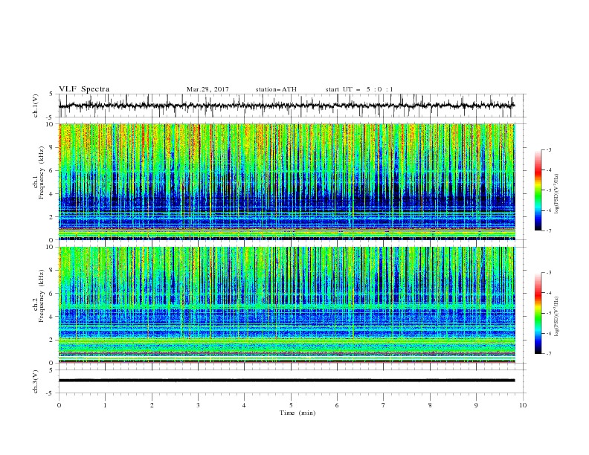The height and width of the screenshot is (455, 589).
Task: Click the ch.1 voltage waveform trace
Action: [286, 106]
